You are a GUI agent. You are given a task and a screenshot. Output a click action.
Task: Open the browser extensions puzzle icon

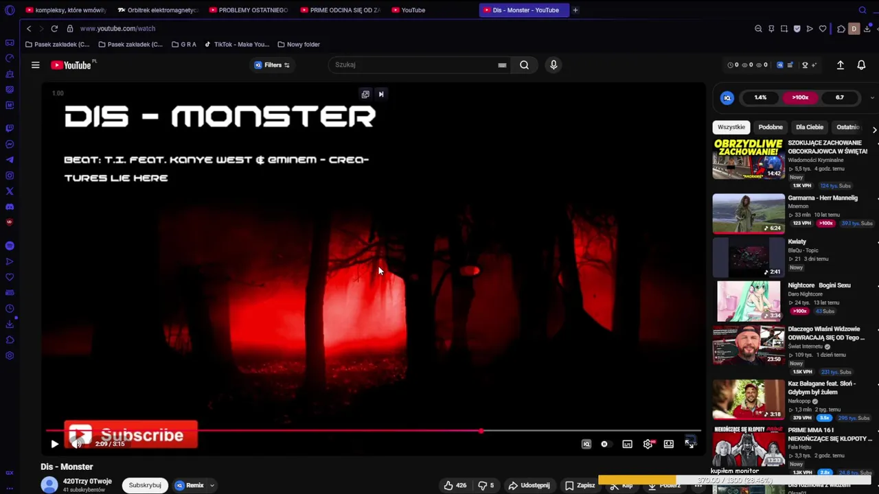pos(841,29)
